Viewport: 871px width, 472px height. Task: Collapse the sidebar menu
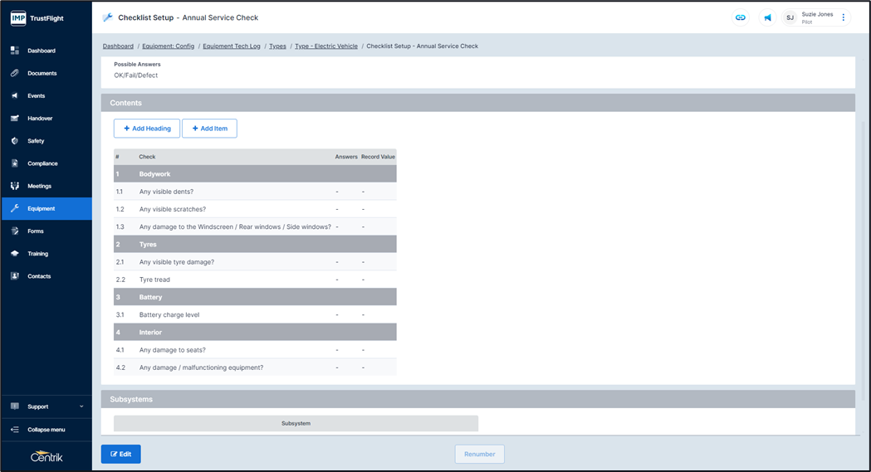[46, 430]
